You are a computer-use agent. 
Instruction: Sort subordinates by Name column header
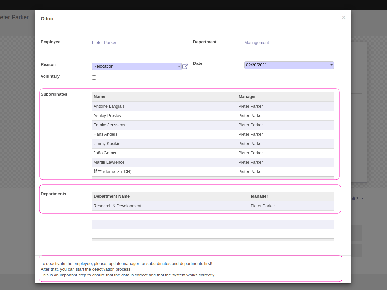pyautogui.click(x=100, y=97)
